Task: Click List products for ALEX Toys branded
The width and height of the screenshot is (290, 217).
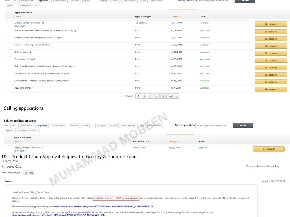Action: 271,89
